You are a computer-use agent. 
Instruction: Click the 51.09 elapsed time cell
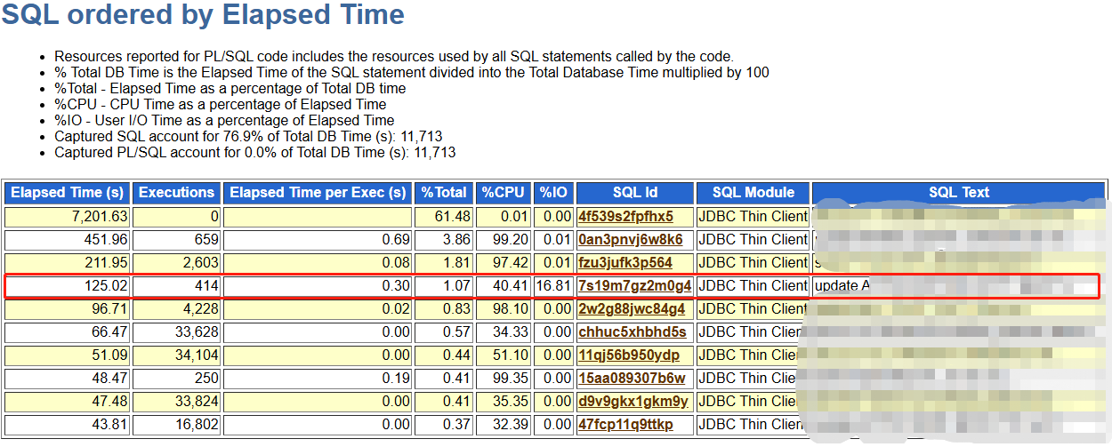(68, 355)
